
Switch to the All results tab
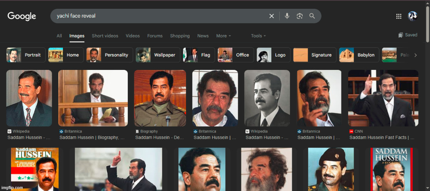click(59, 36)
